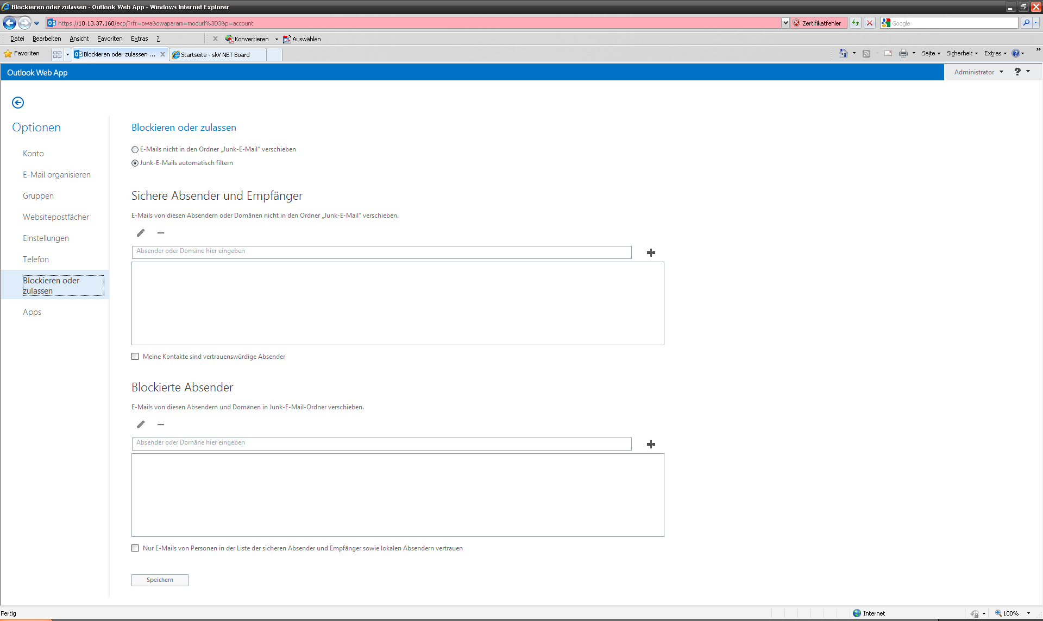Expand the Sicherheit toolbar dropdown
The width and height of the screenshot is (1043, 621).
pos(962,53)
